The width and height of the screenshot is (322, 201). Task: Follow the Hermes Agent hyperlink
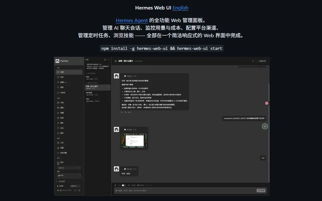(x=132, y=20)
